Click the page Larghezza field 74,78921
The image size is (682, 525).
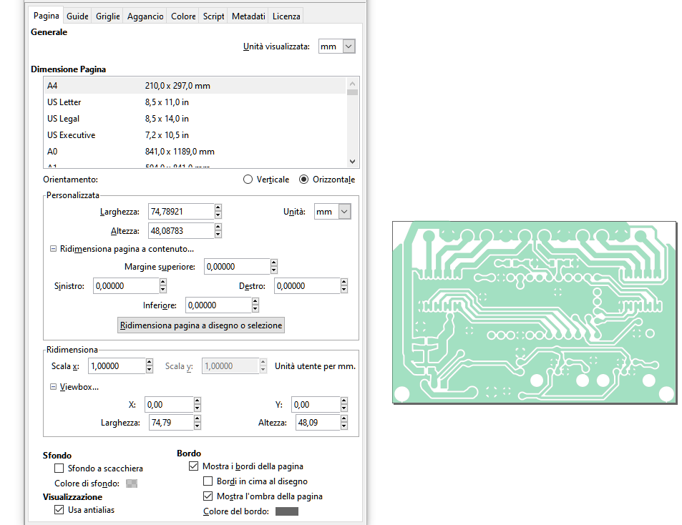pyautogui.click(x=181, y=212)
